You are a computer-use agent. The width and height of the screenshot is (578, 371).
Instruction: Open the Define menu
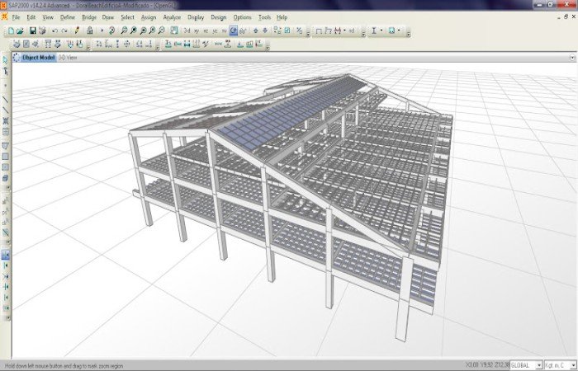(x=67, y=16)
